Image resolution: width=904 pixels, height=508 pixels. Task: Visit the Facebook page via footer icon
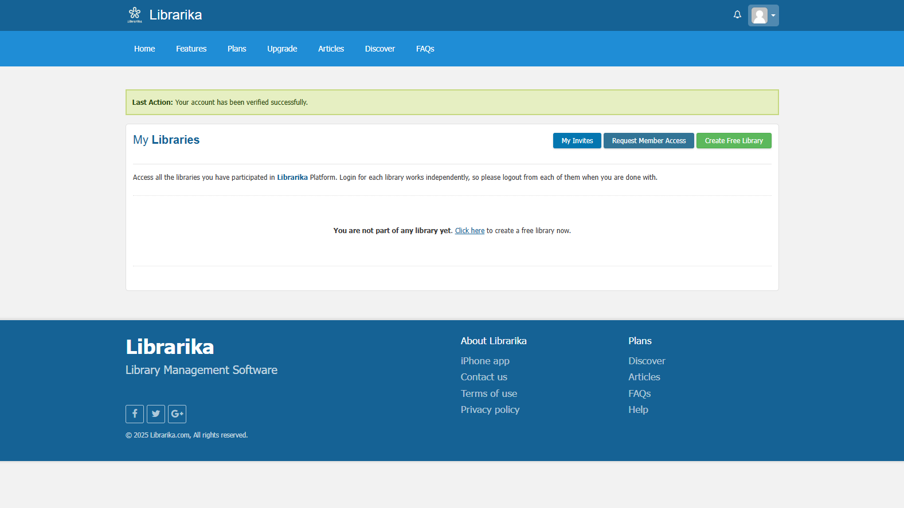[135, 414]
